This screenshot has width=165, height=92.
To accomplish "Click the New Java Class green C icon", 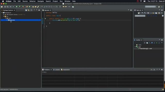I will (30, 7).
